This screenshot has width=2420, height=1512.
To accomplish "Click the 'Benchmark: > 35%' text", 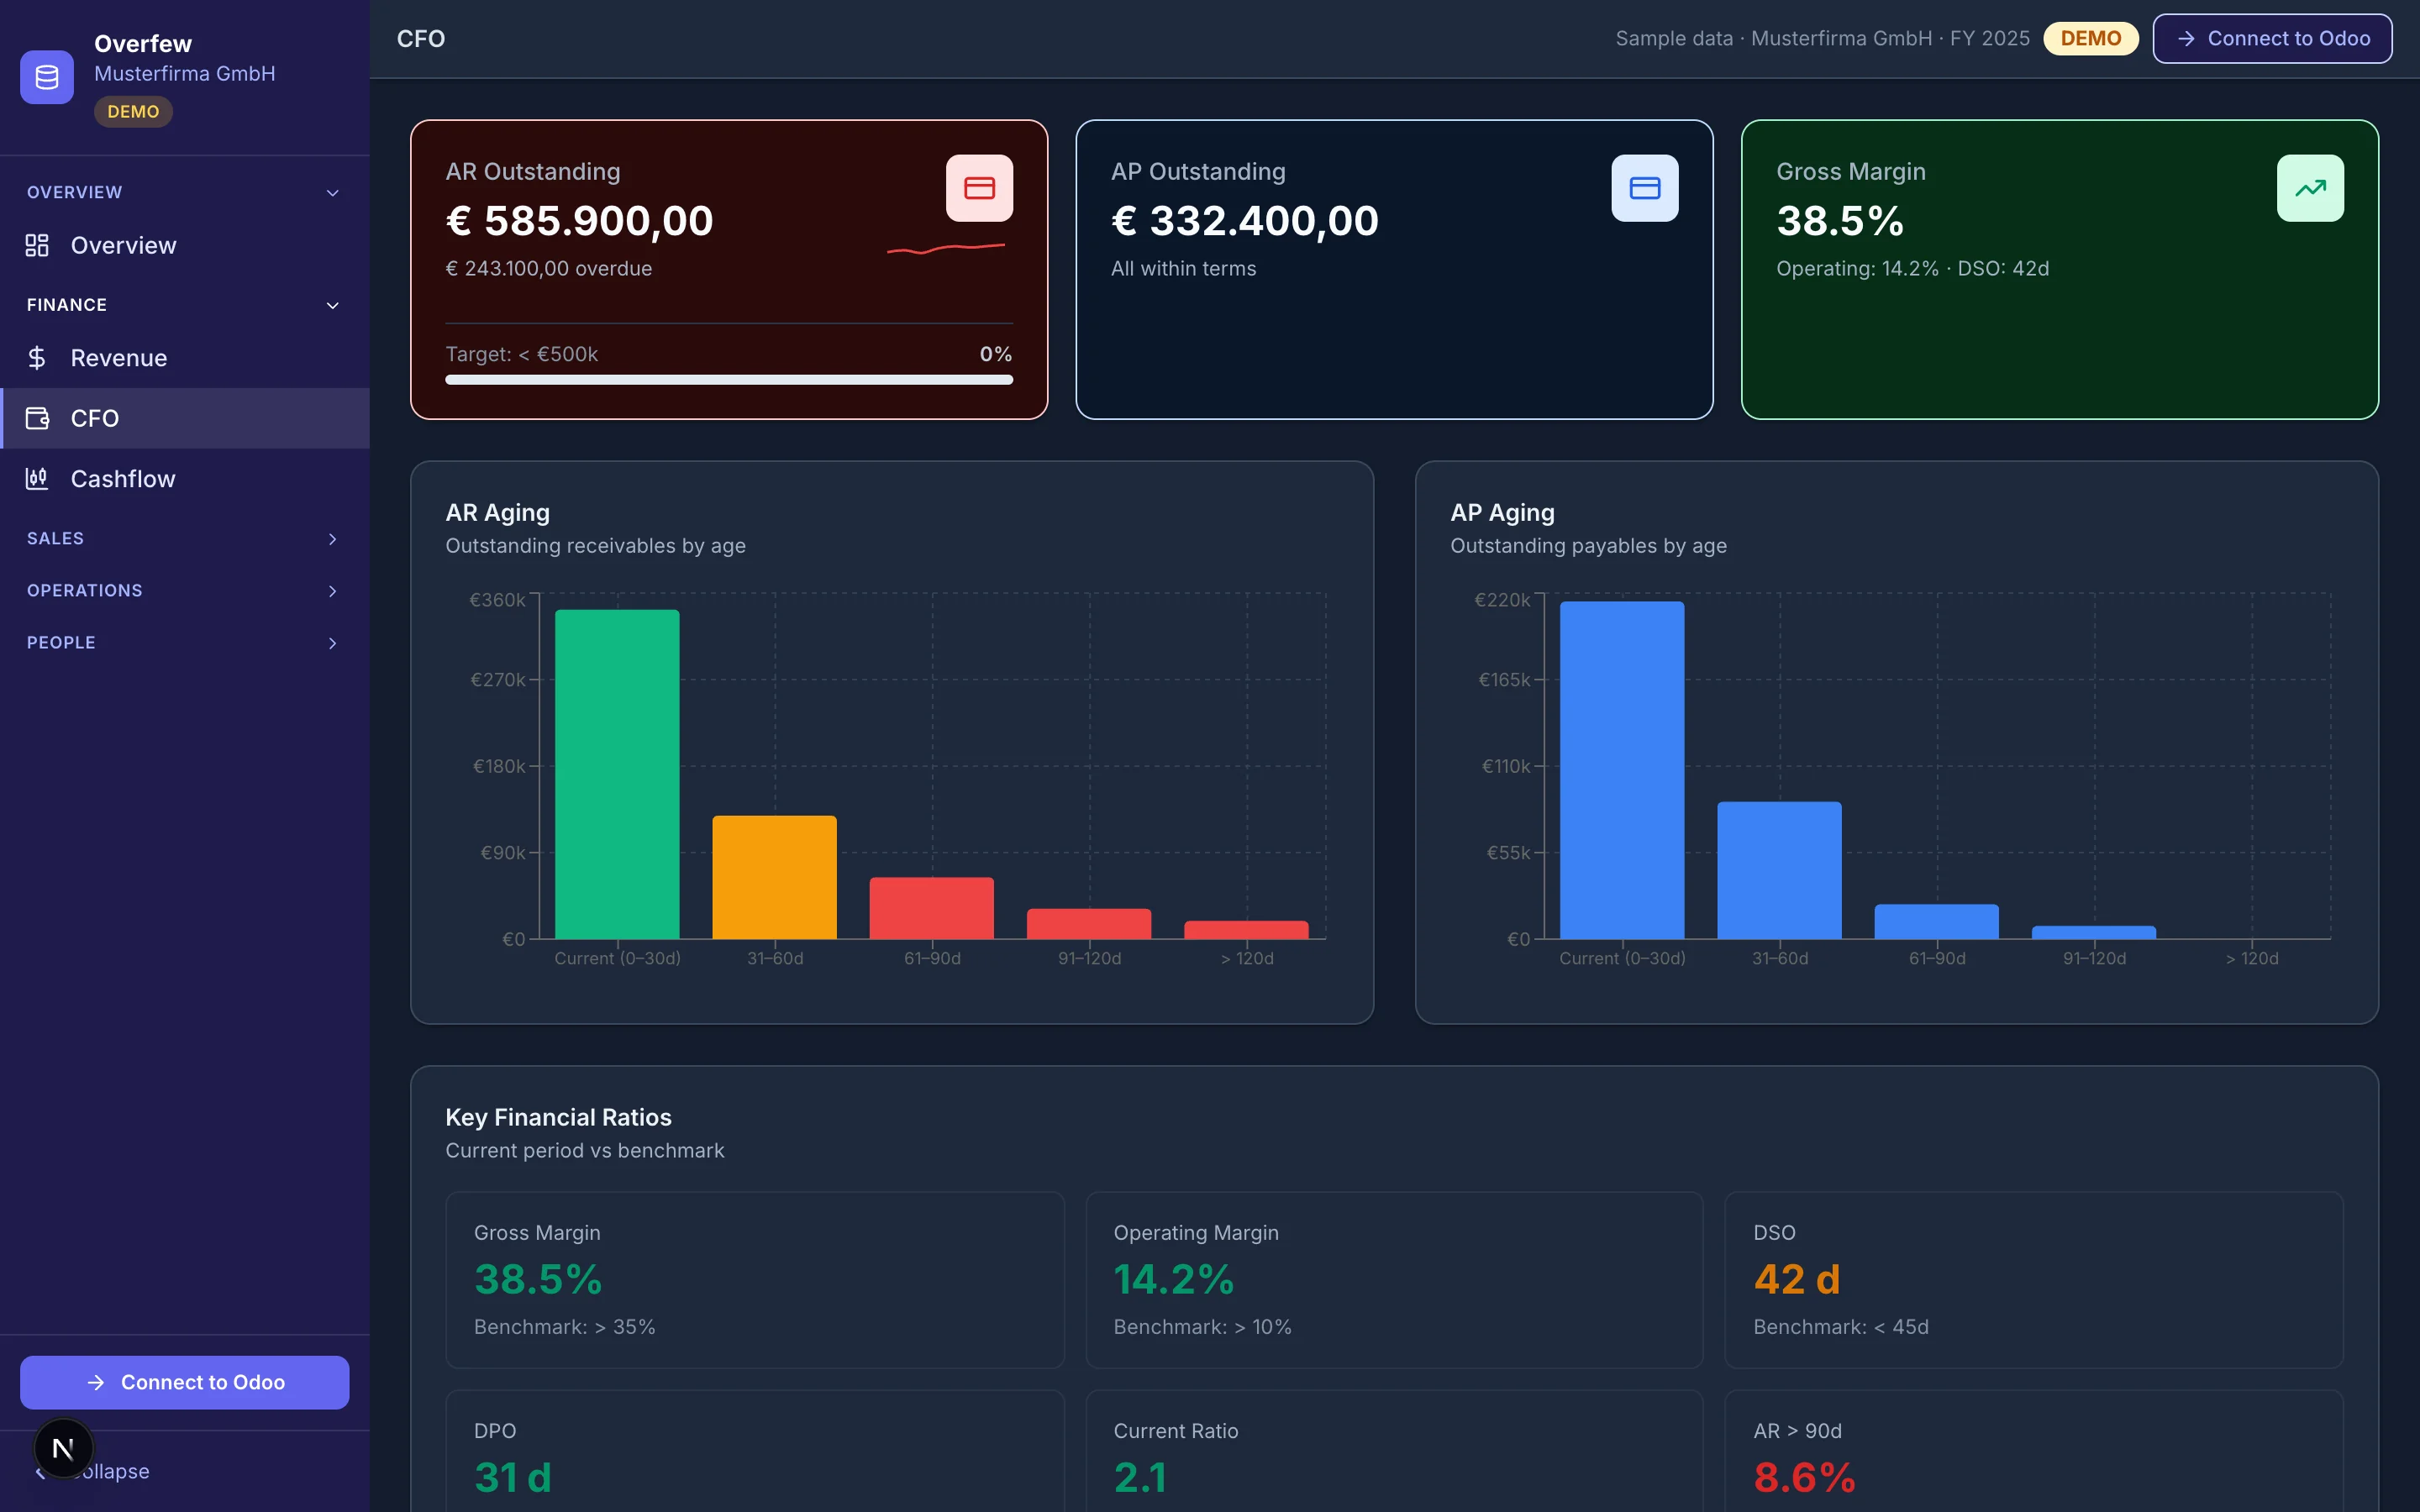I will point(565,1327).
